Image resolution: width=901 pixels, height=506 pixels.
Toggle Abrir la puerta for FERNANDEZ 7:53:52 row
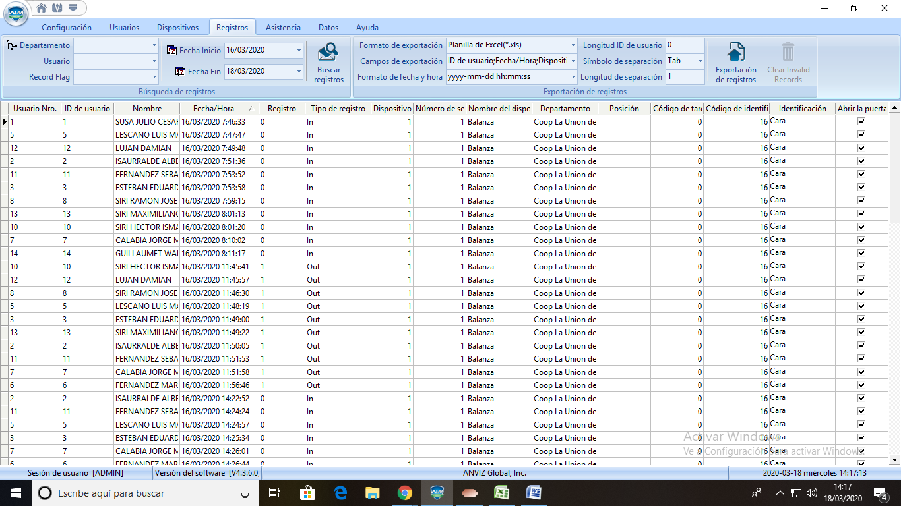861,175
